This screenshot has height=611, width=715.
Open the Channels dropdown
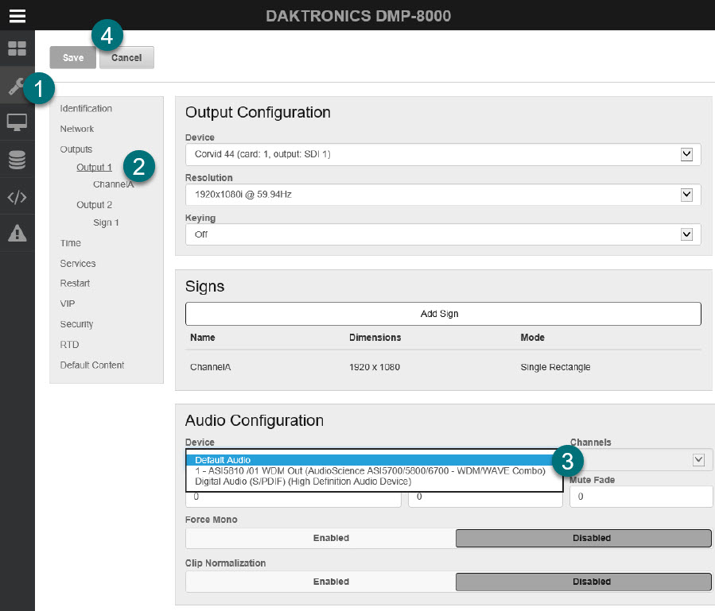coord(698,459)
